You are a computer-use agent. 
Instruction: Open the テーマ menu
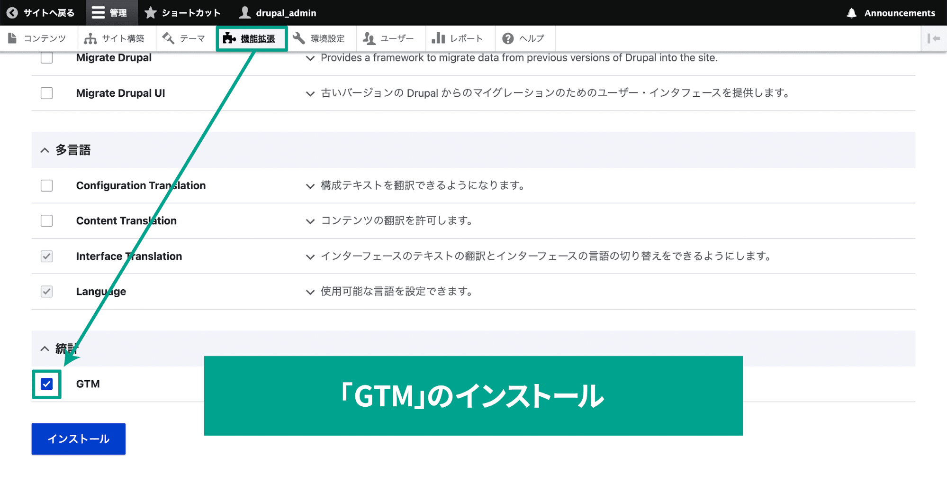click(185, 38)
